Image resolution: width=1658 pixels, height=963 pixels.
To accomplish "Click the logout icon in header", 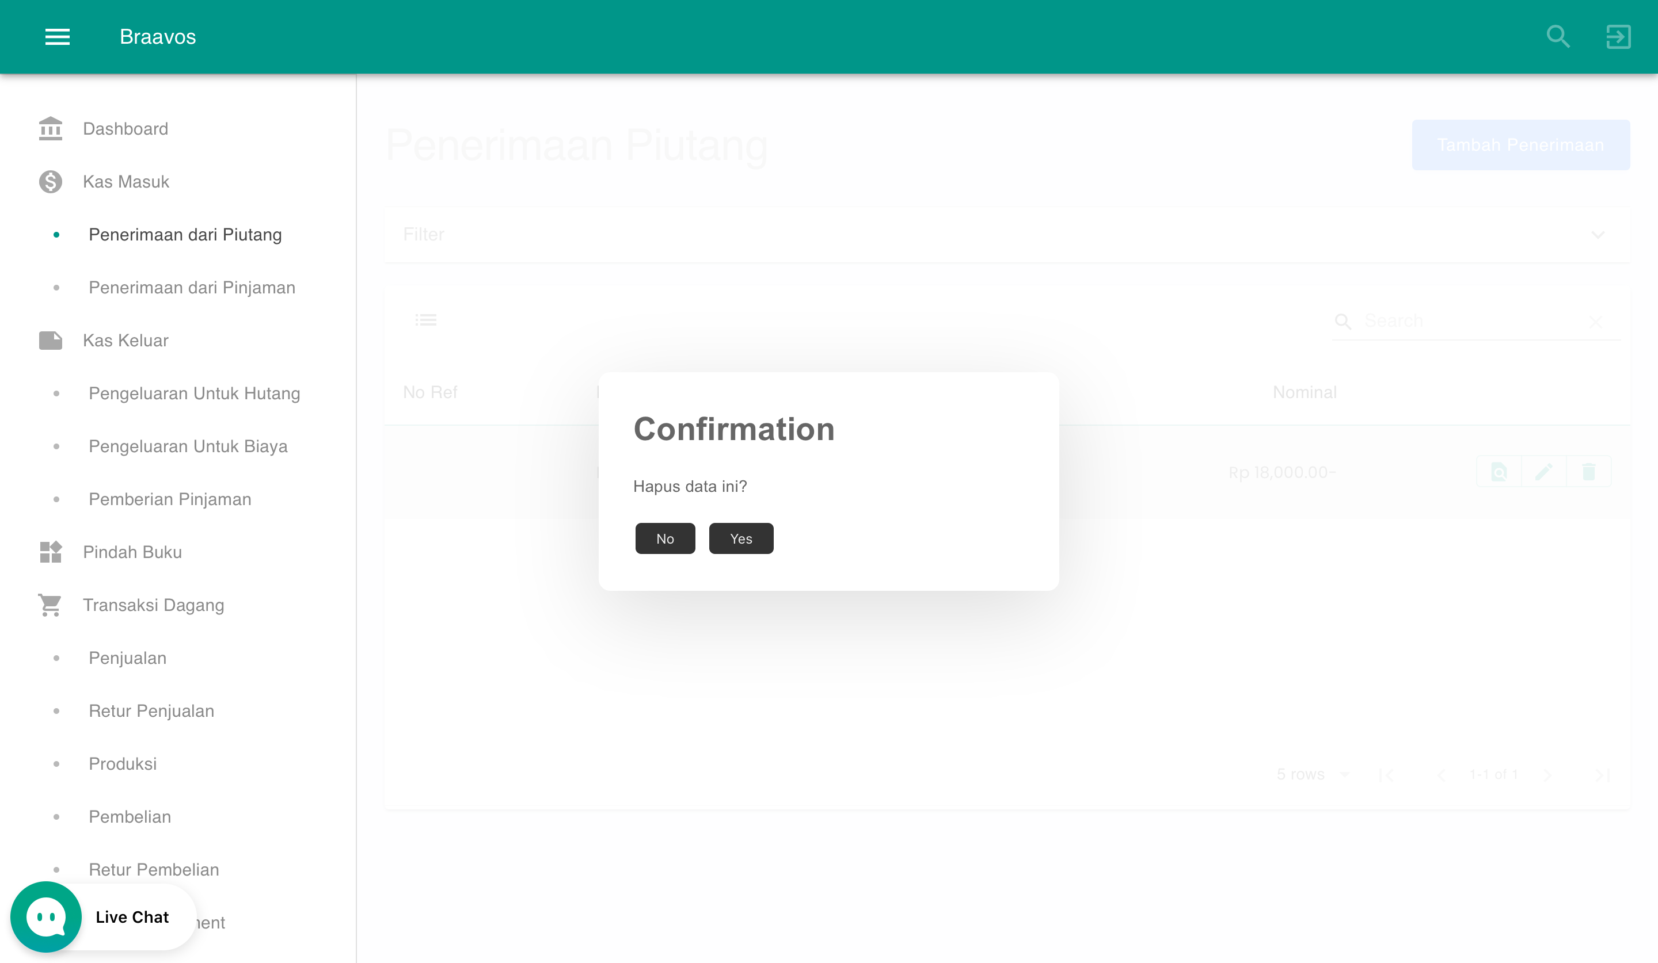I will tap(1618, 37).
